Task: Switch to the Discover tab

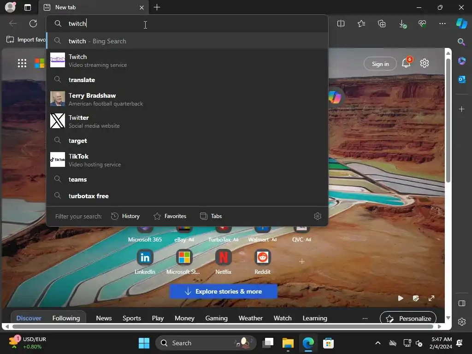Action: pyautogui.click(x=29, y=318)
